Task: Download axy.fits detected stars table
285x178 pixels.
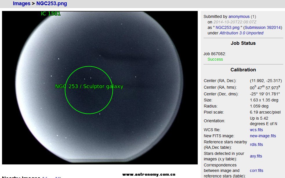Action: [x=256, y=156]
